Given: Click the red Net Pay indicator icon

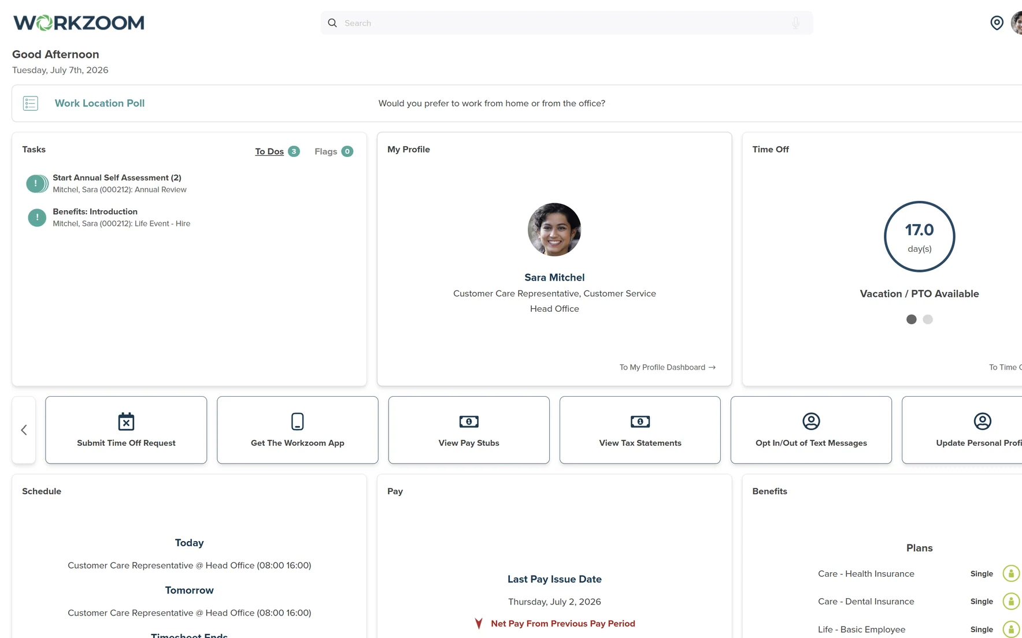Looking at the screenshot, I should [x=479, y=624].
